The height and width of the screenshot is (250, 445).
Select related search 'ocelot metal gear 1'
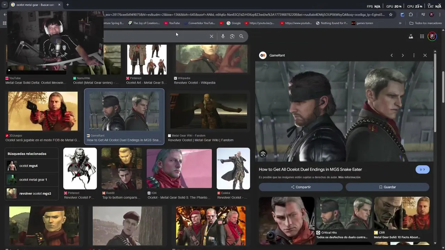click(31, 180)
